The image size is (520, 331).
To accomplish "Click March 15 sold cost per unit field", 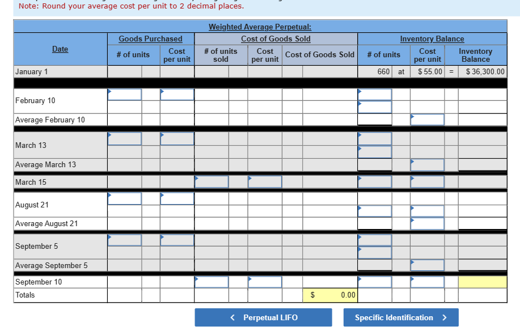I will [x=265, y=181].
